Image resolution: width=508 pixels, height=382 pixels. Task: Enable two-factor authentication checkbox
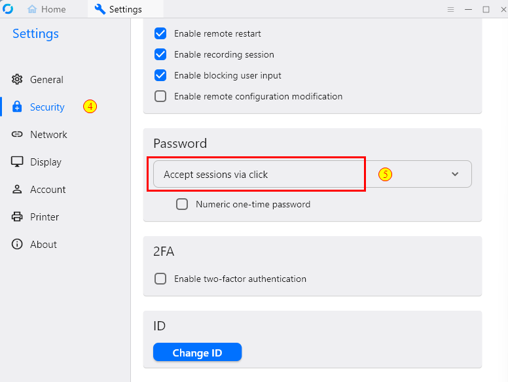(x=160, y=279)
